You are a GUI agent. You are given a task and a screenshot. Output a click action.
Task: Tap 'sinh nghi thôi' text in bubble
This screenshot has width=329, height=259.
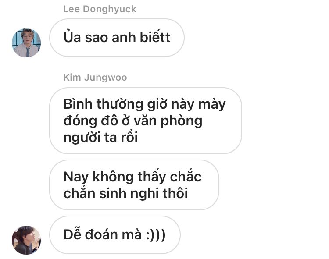pos(143,193)
